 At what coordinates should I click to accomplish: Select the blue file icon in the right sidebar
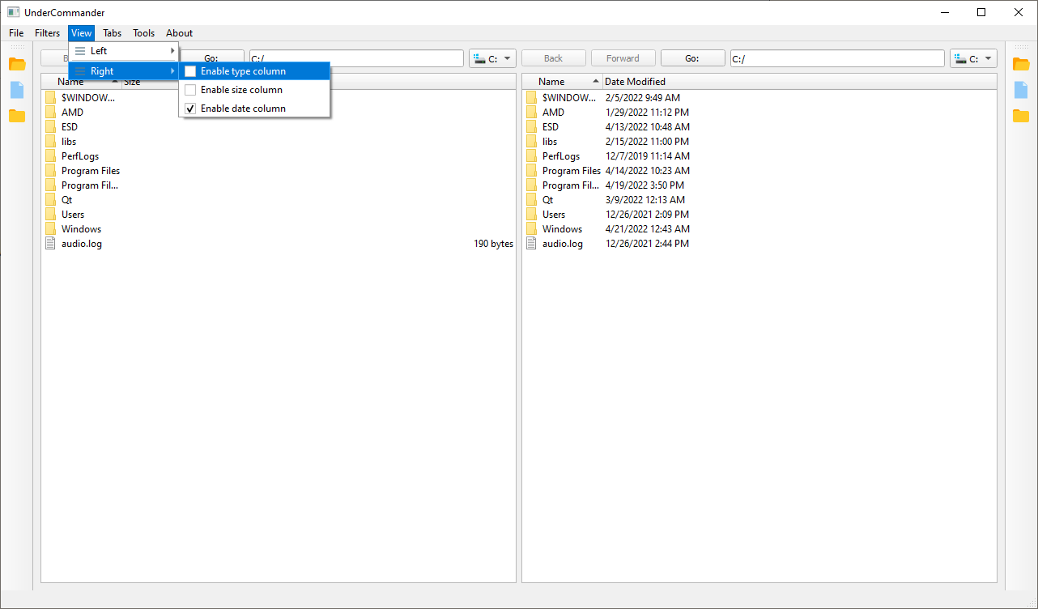click(1021, 92)
